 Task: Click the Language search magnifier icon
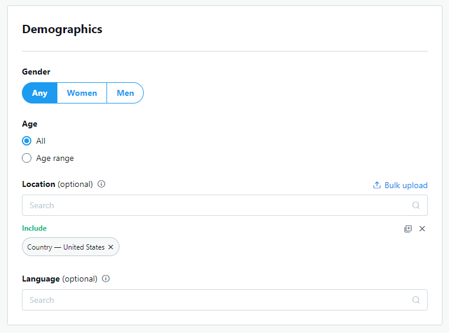(x=416, y=300)
